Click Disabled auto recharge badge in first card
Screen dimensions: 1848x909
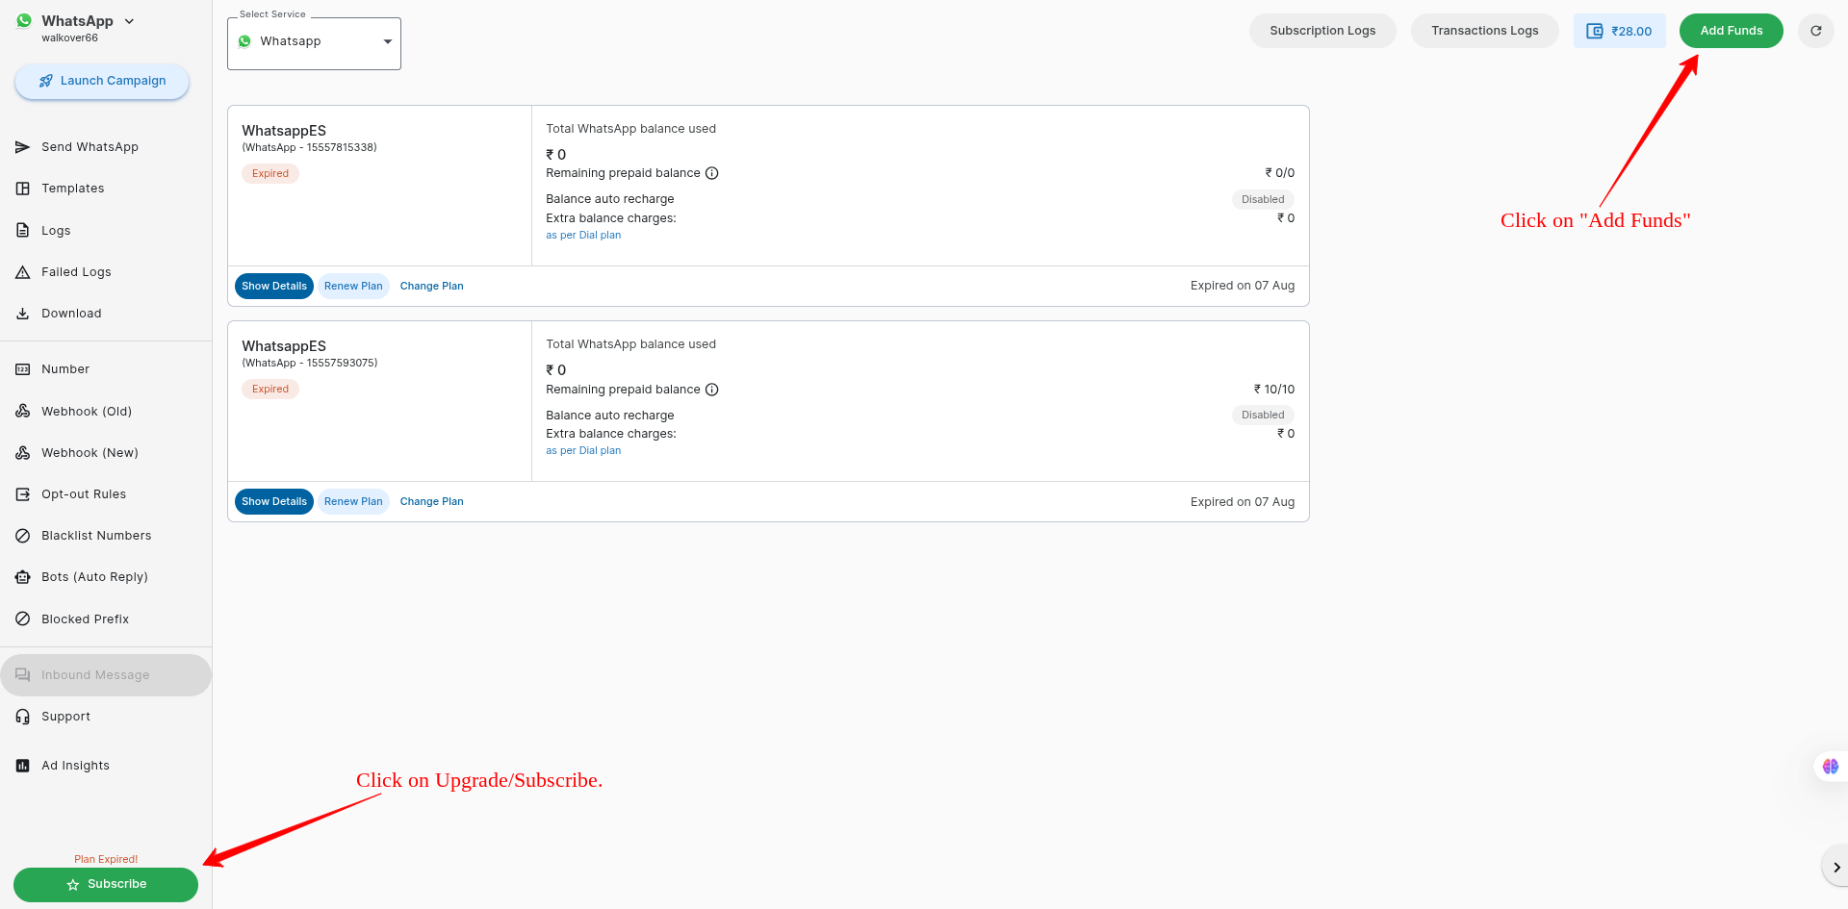coord(1263,200)
